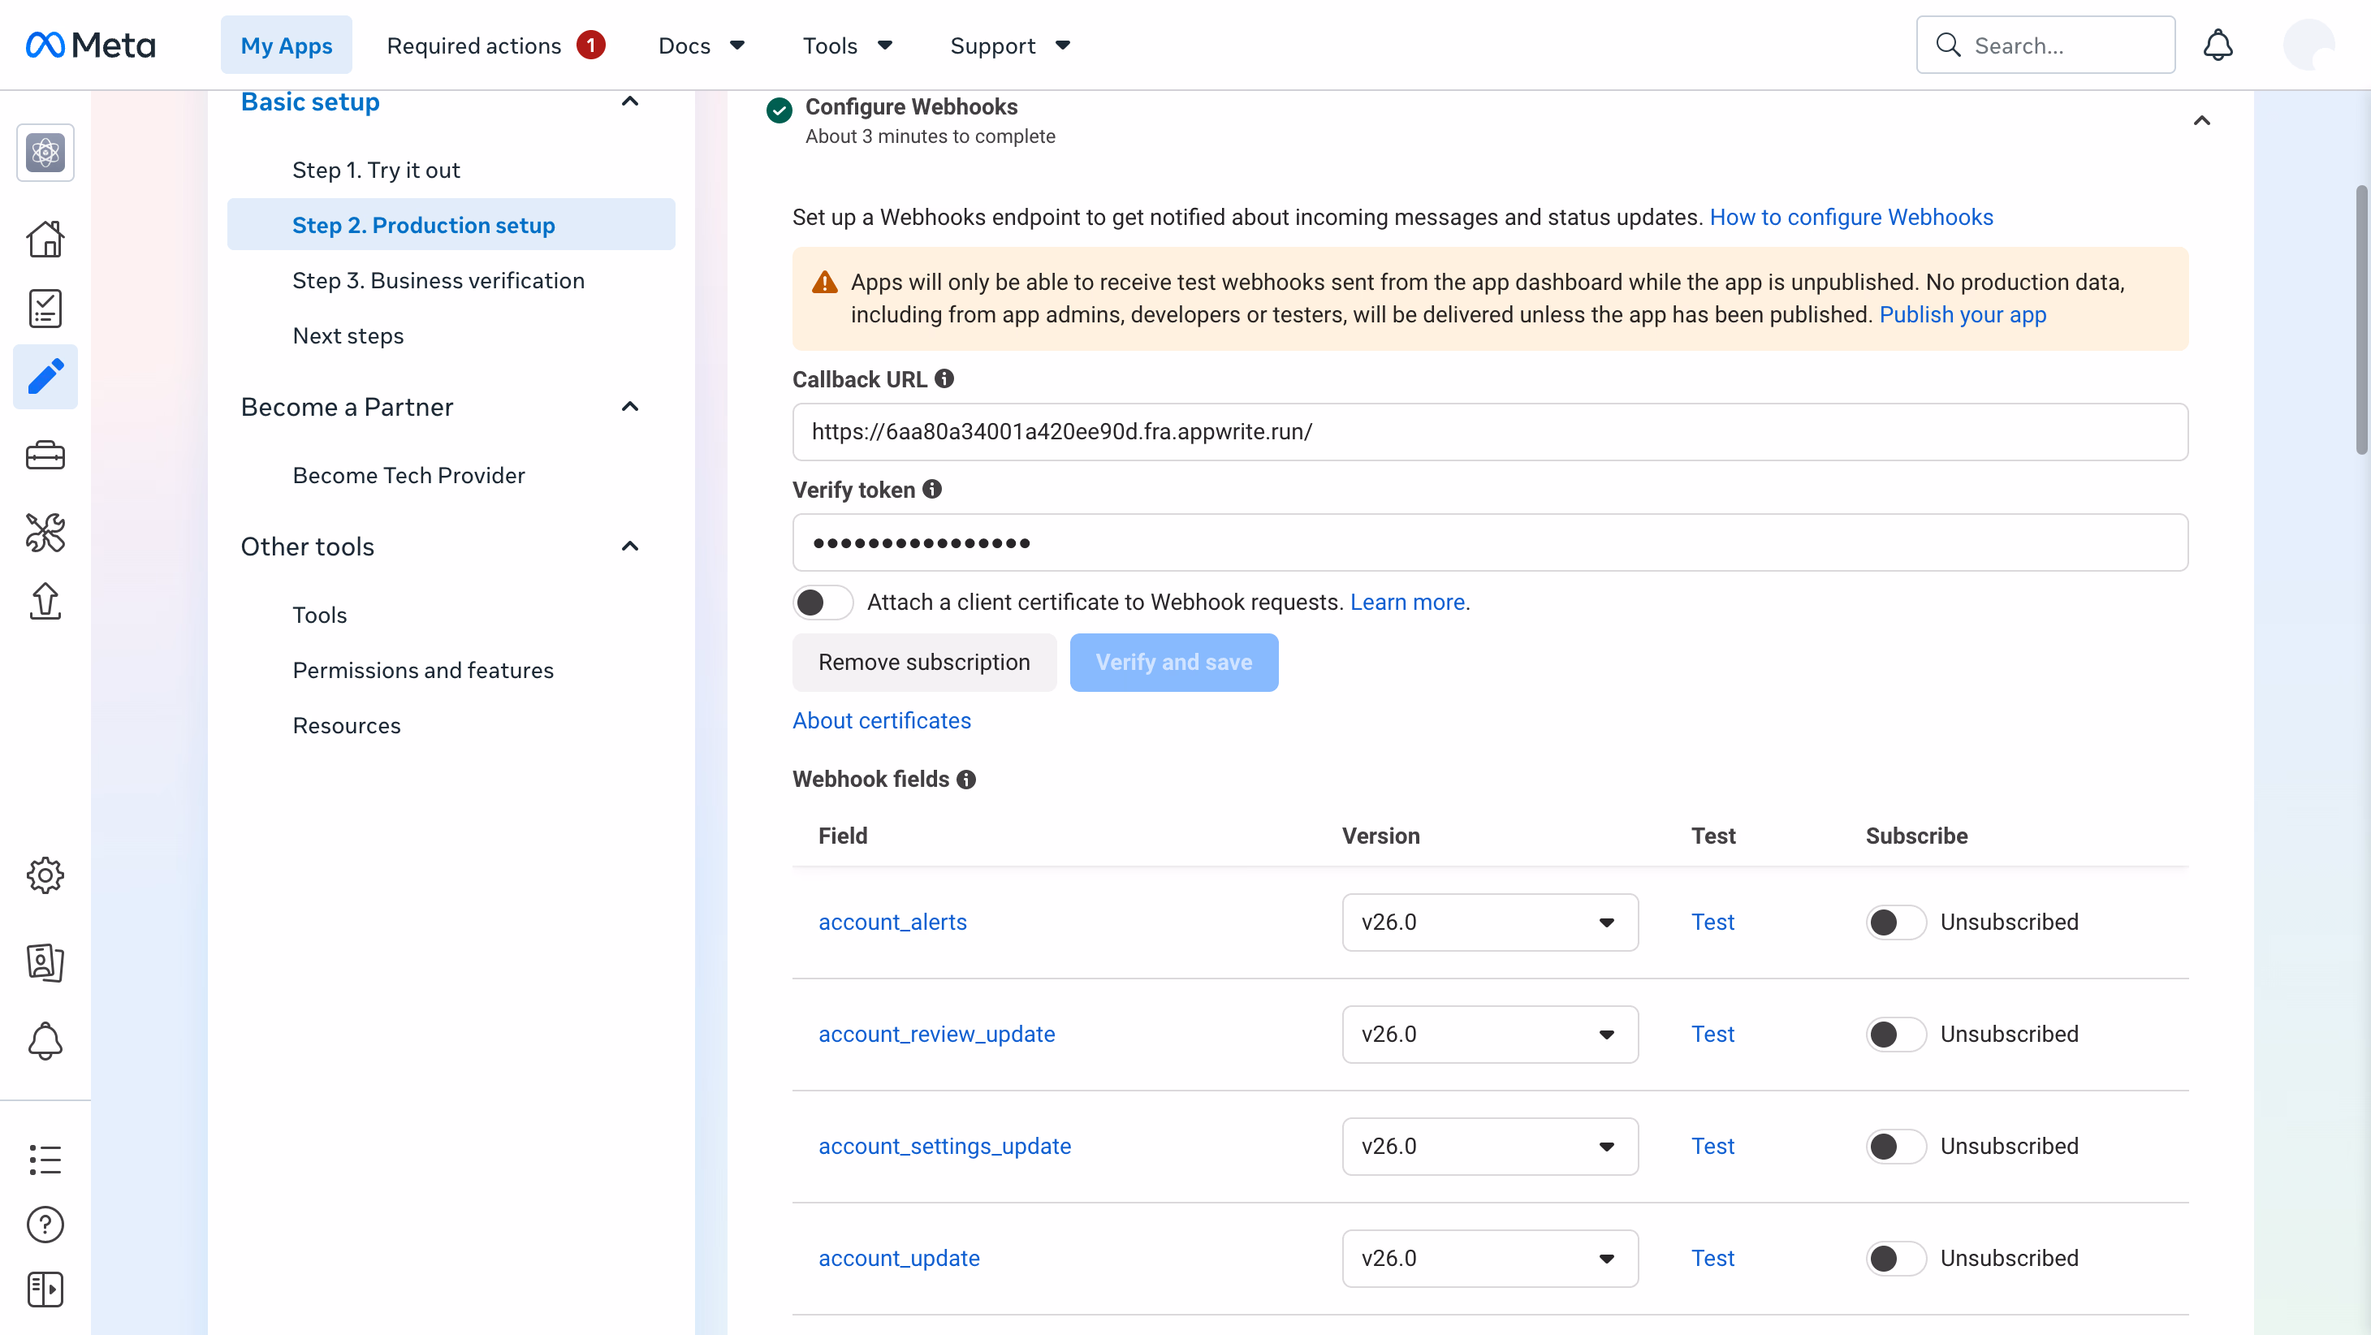This screenshot has height=1335, width=2371.
Task: Subscribe to account_settings_update field
Action: point(1896,1147)
